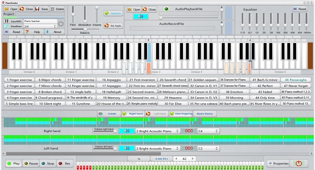
Task: Mute the left hand speaker button
Action: click(127, 148)
